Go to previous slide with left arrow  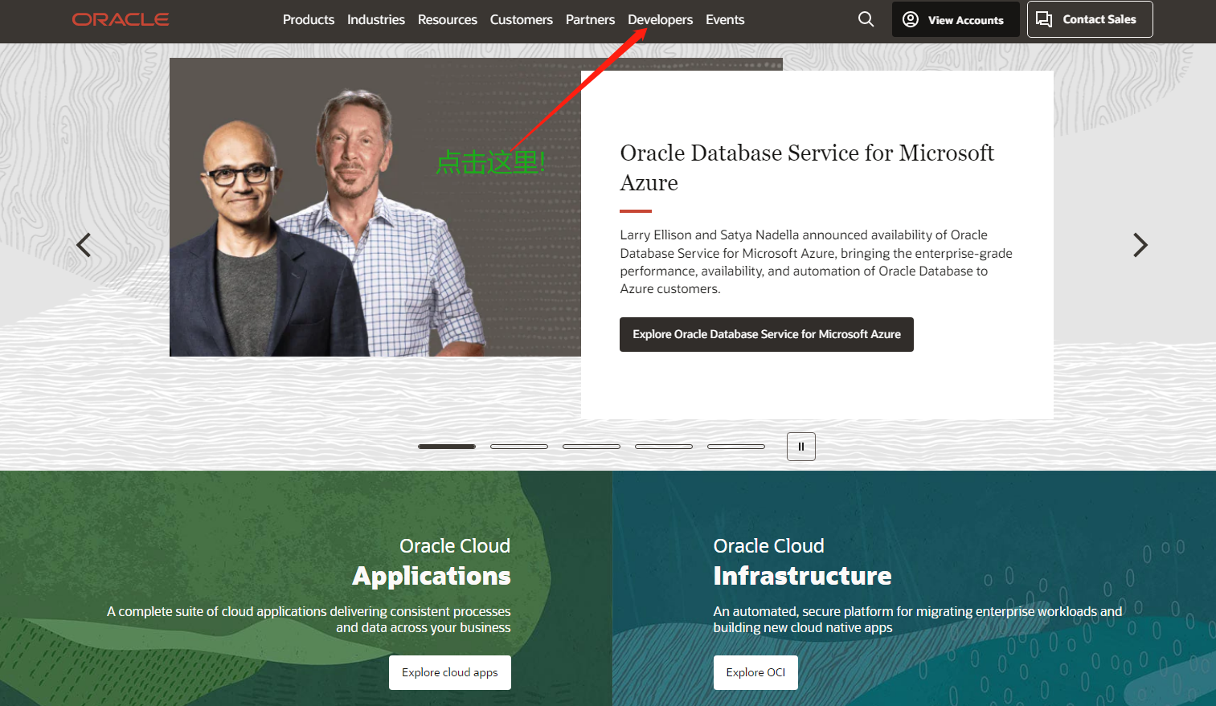pyautogui.click(x=84, y=245)
